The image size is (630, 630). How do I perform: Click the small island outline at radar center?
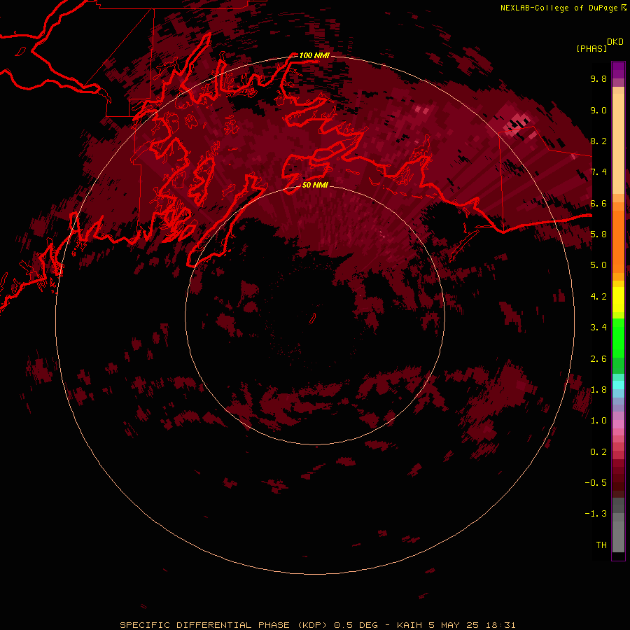tap(313, 318)
